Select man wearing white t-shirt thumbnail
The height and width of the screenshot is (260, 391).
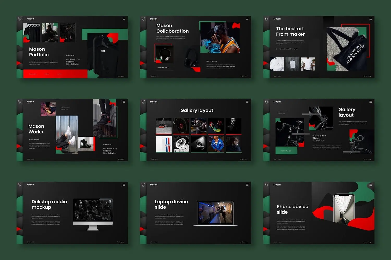pos(308,64)
